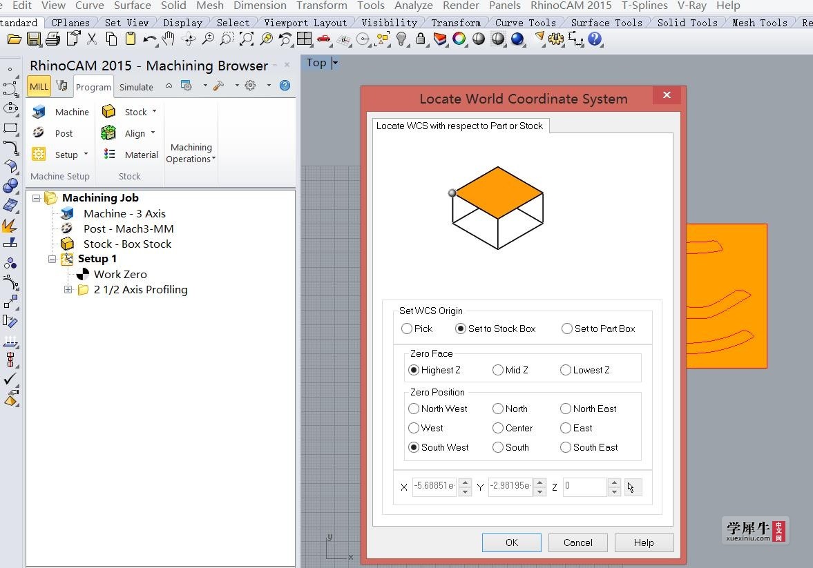Open the RhinoCAM 2015 menu
Screen dimensions: 813x568
(x=571, y=6)
